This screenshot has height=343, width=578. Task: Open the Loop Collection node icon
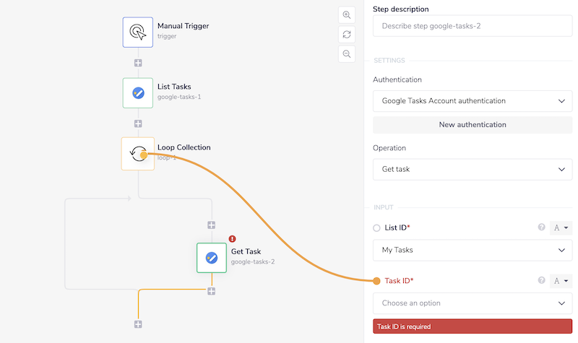[137, 153]
